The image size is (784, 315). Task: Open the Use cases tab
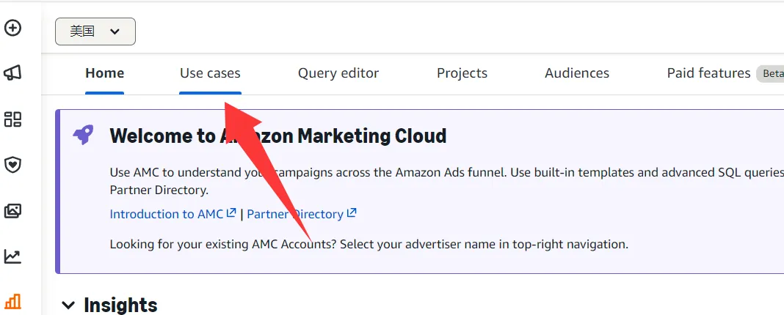pos(210,73)
